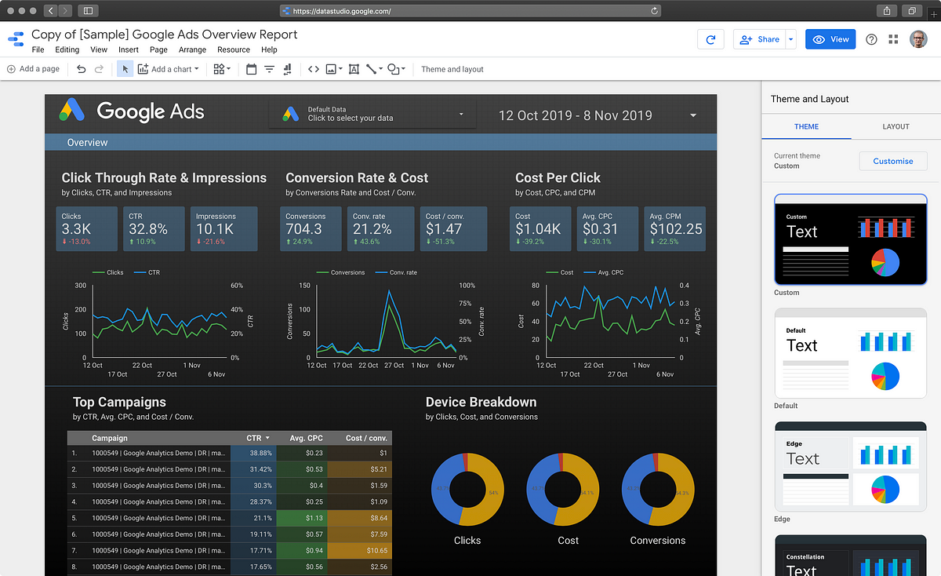941x576 pixels.
Task: Open the user account avatar
Action: click(918, 39)
